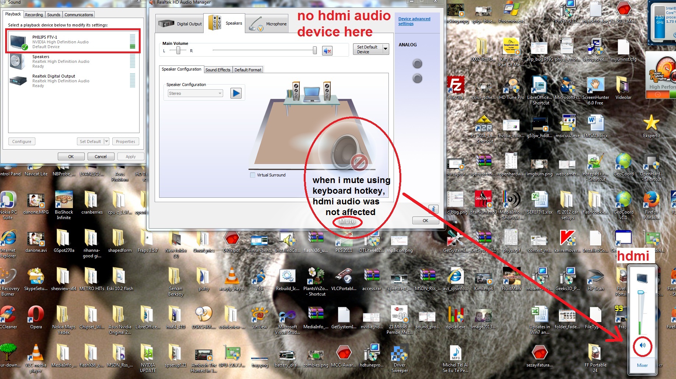Select the Microphone tab
Image resolution: width=676 pixels, height=379 pixels.
click(x=268, y=24)
